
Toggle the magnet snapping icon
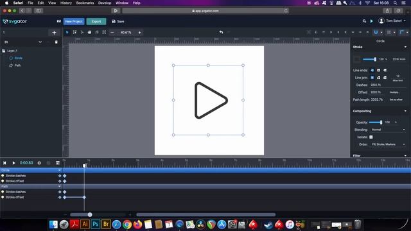(376, 32)
